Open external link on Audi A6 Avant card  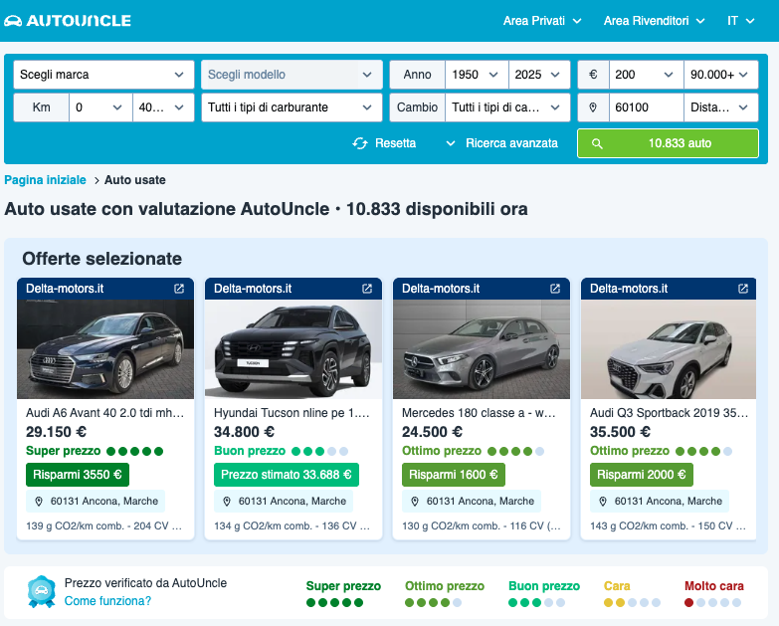tap(179, 289)
